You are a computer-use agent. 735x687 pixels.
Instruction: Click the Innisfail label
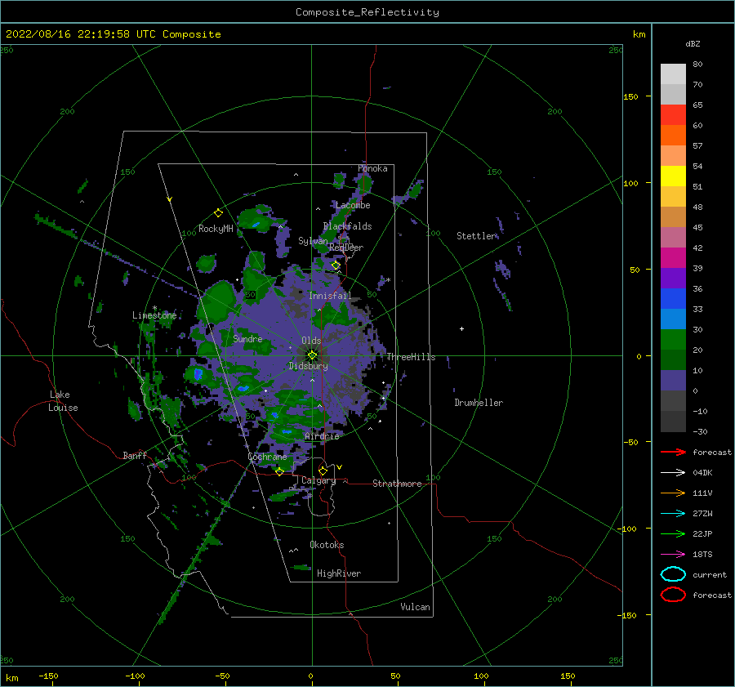pos(330,296)
